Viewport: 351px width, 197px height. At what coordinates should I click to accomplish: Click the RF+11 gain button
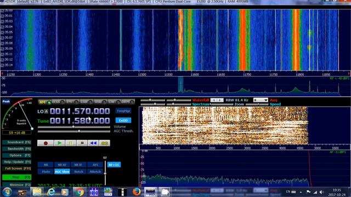[114, 165]
